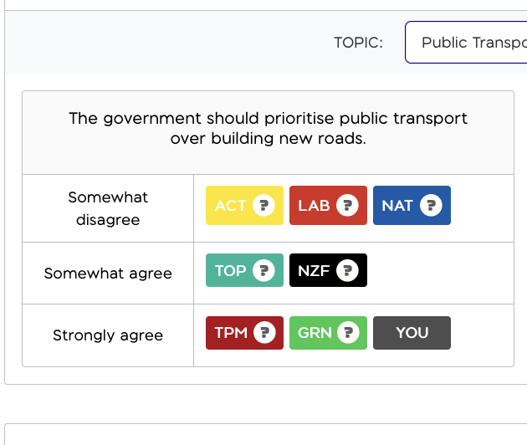Image resolution: width=527 pixels, height=445 pixels.
Task: Click the question mark on NZF badge
Action: pos(347,270)
